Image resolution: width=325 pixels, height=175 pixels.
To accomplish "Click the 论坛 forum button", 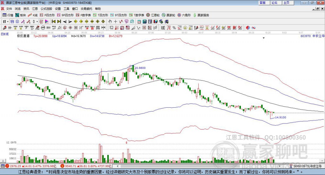I will [276, 3].
